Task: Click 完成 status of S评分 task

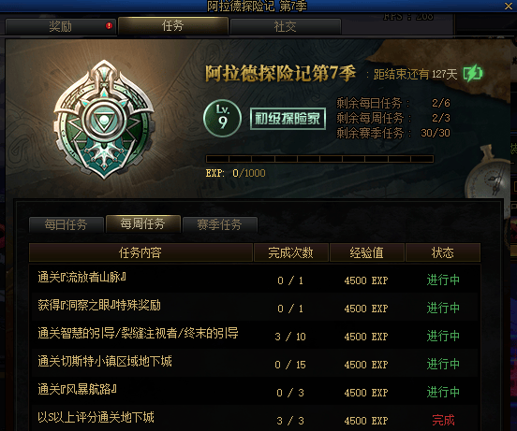Action: tap(443, 420)
